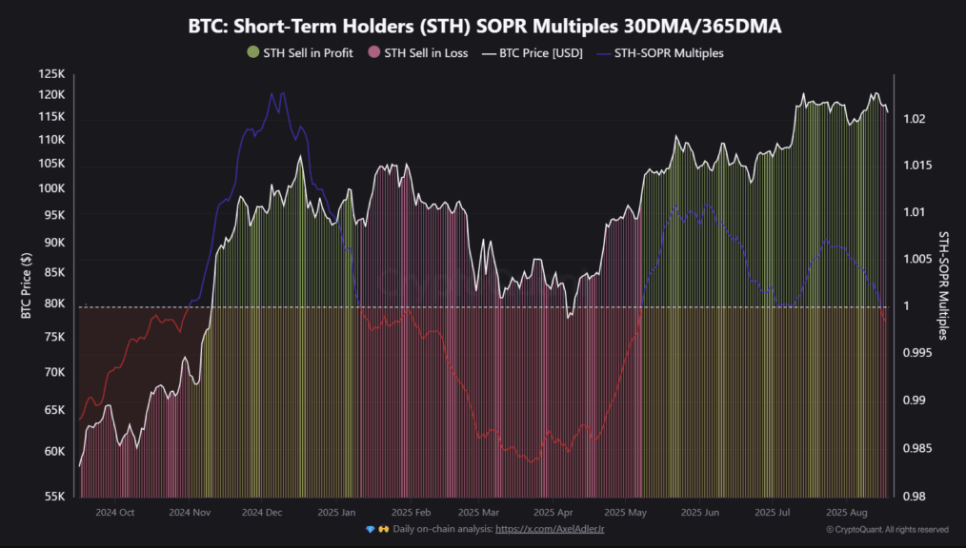Click the chart title text

(x=485, y=27)
